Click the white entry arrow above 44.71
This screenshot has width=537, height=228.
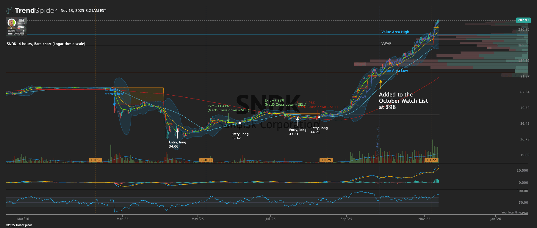tap(319, 117)
